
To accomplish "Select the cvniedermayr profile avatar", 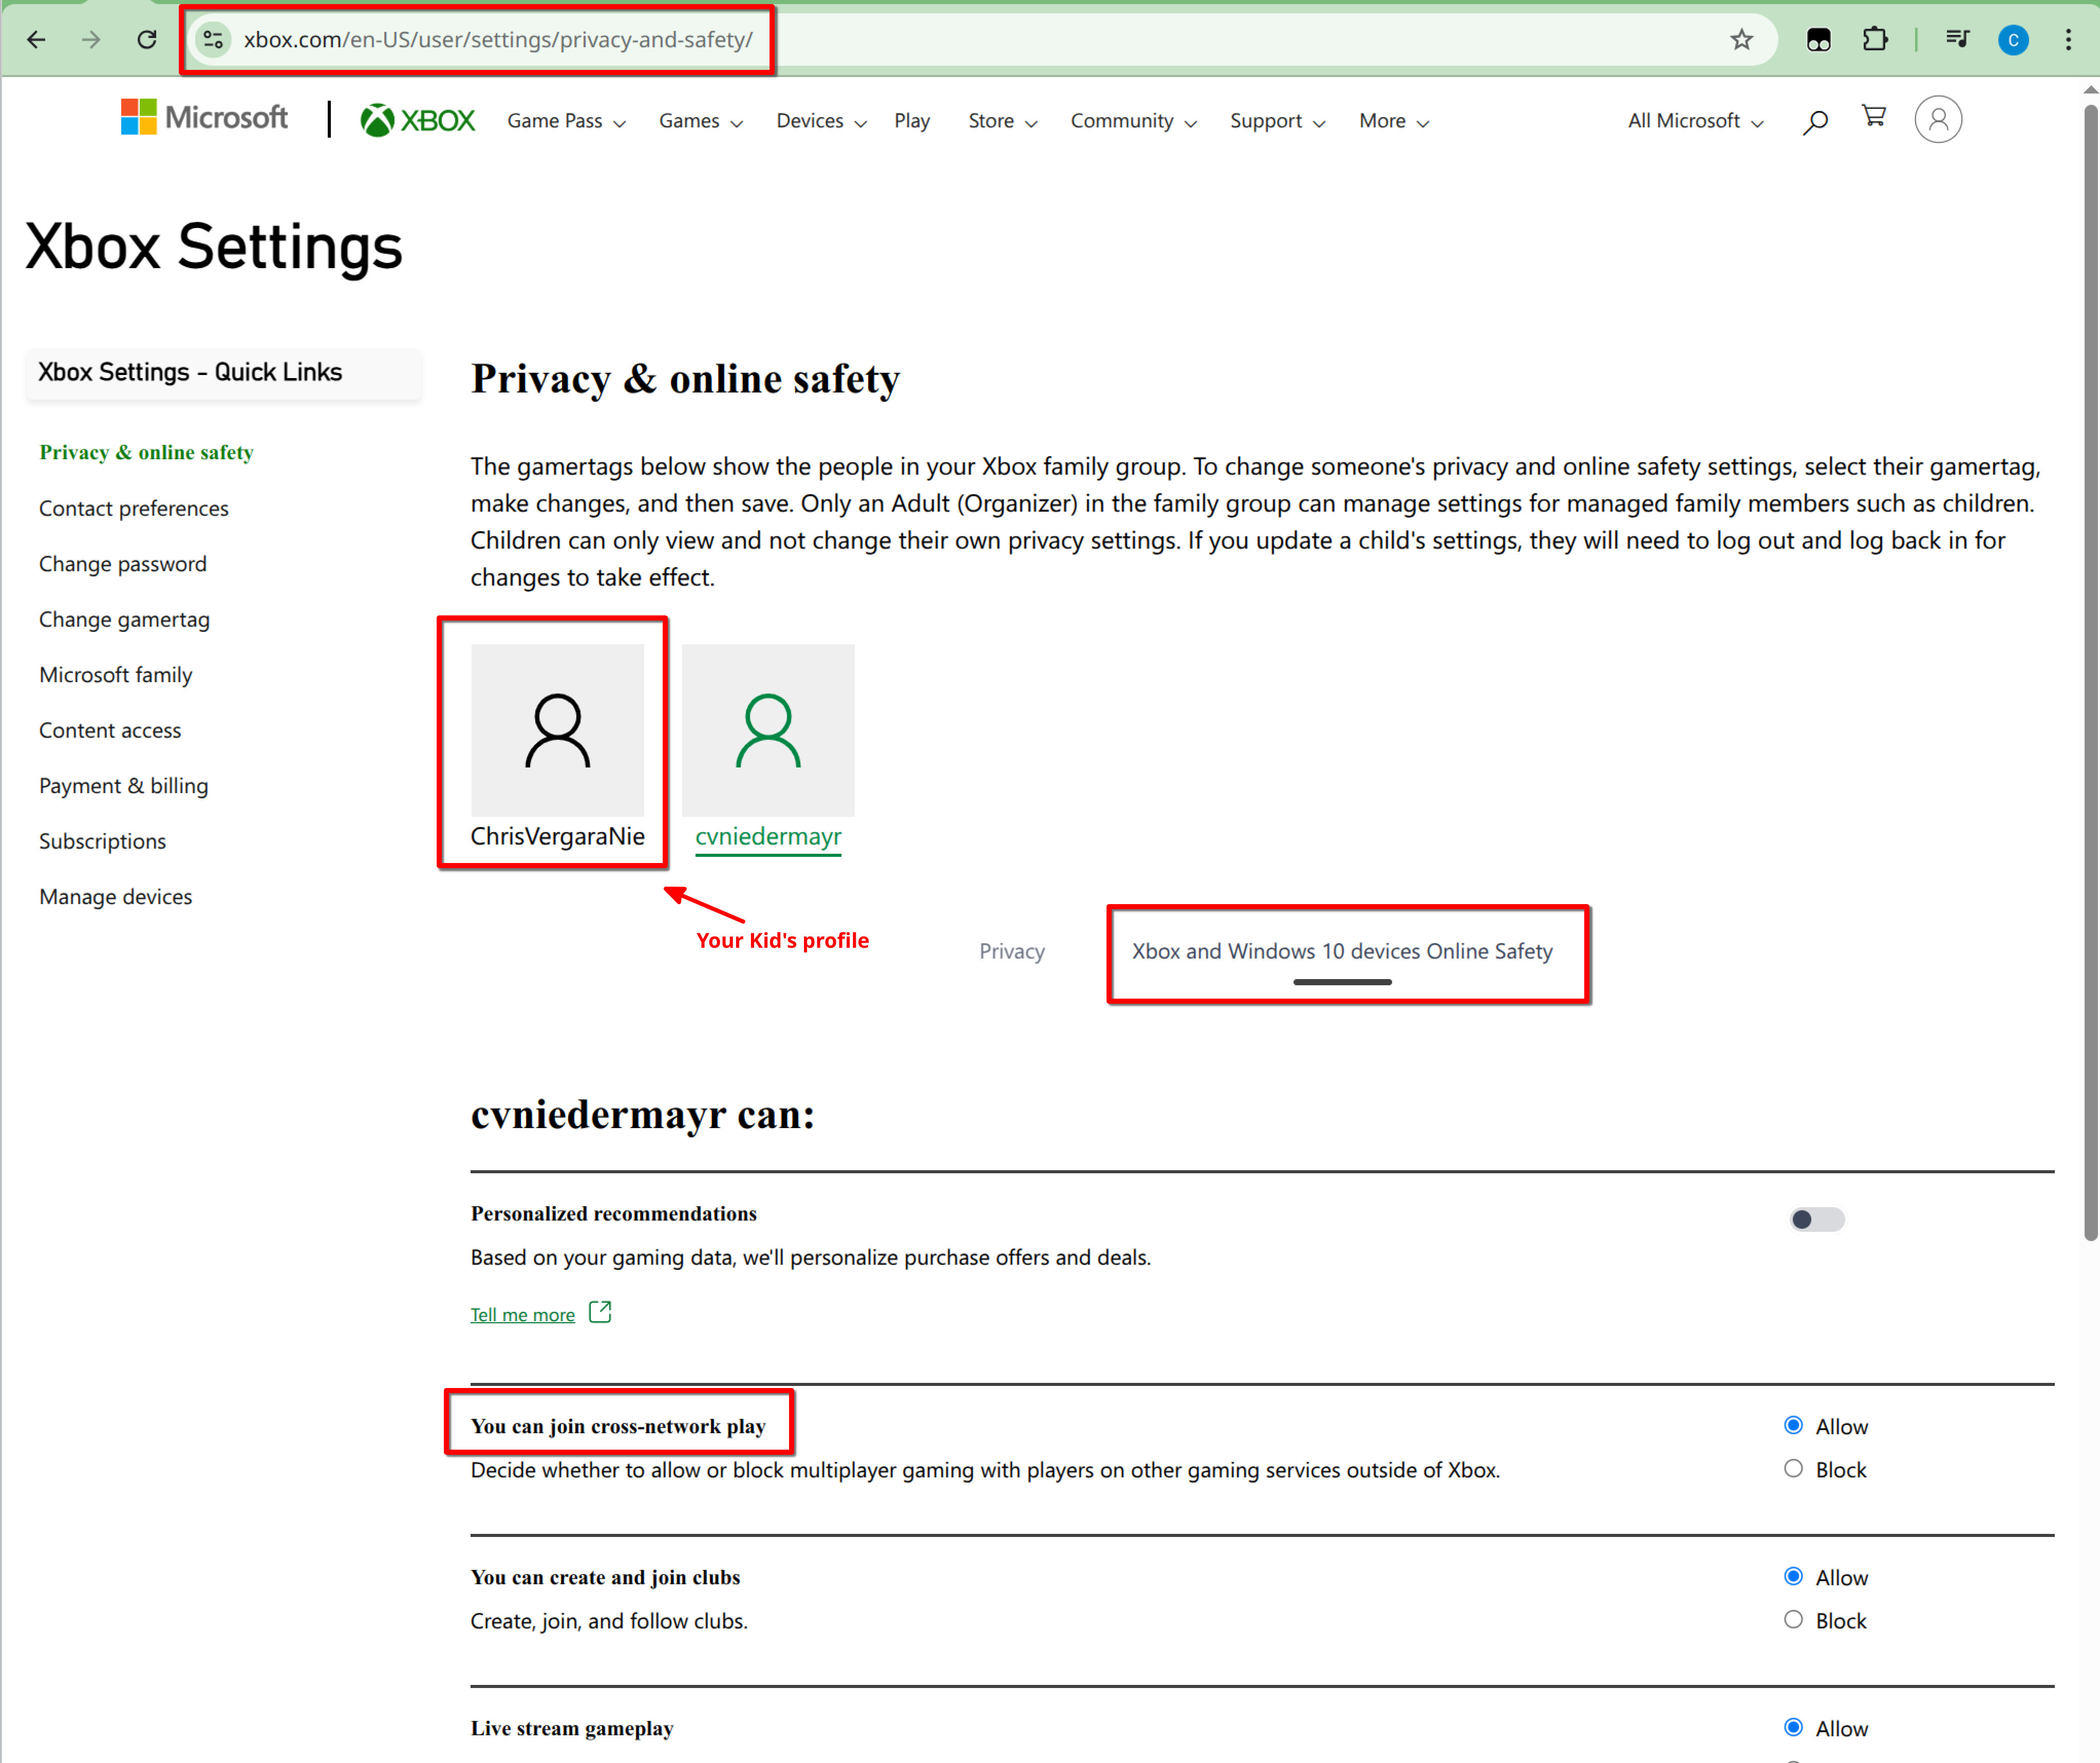I will [x=768, y=730].
